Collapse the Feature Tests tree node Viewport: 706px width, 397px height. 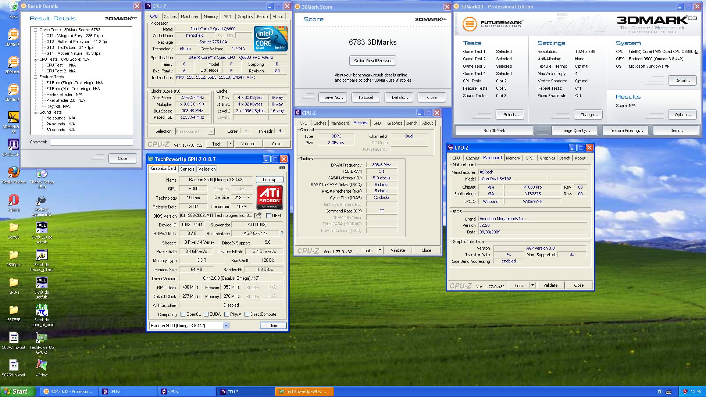[36, 77]
